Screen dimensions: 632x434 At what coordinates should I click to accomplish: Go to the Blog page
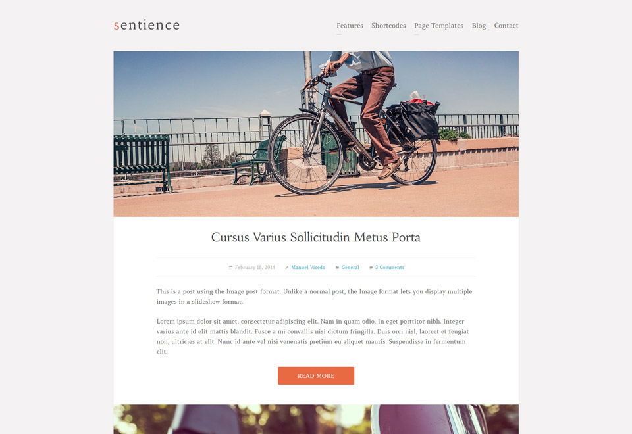coord(479,26)
